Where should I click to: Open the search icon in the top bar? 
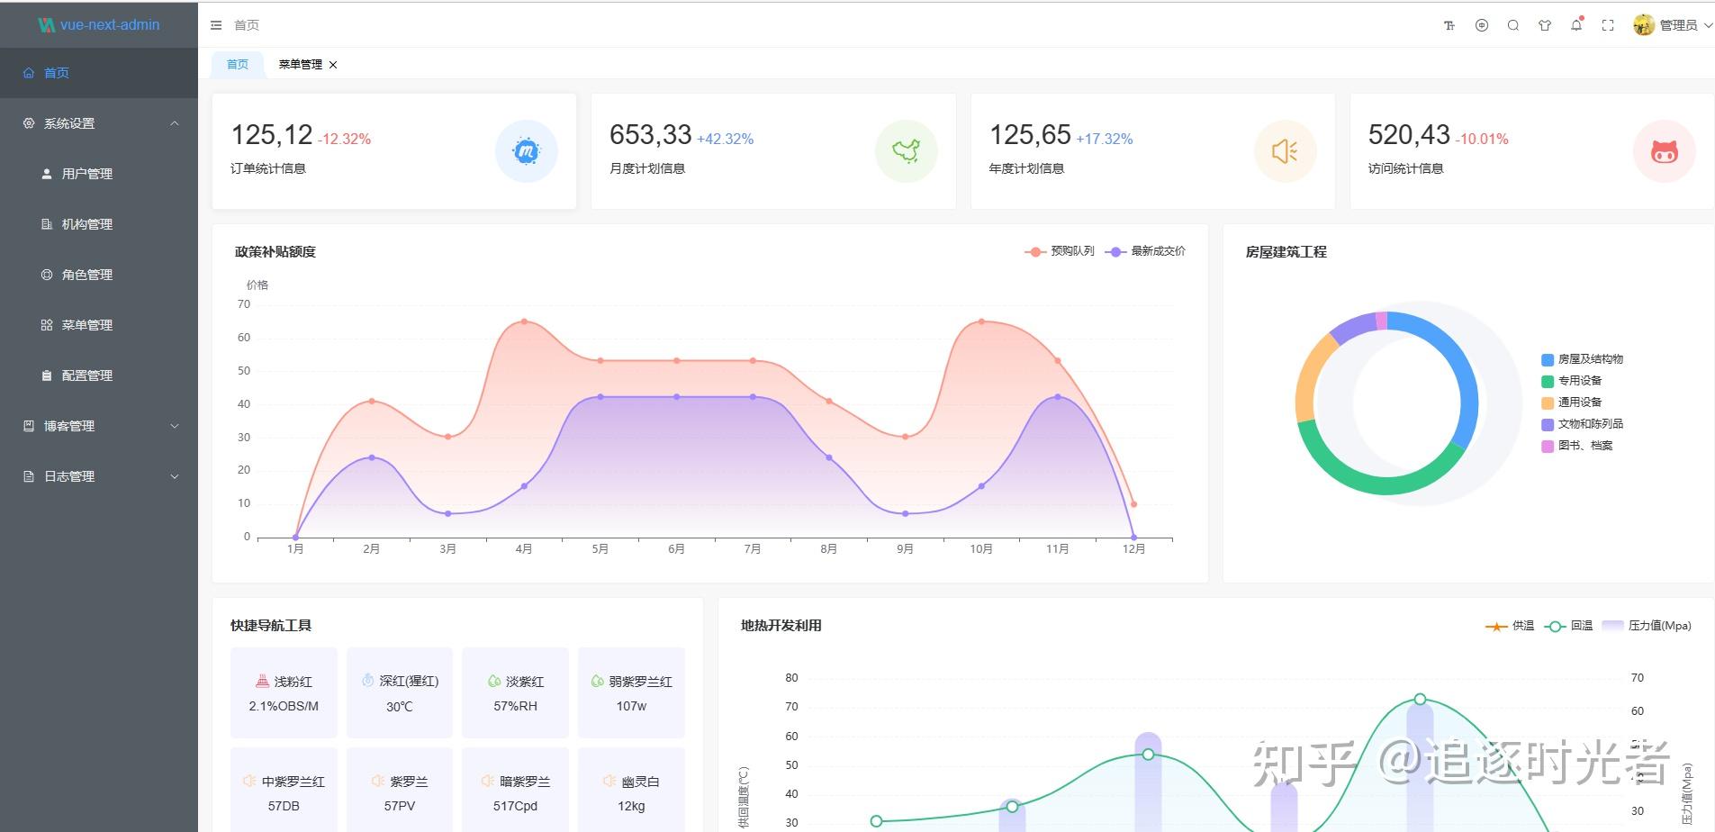(x=1513, y=25)
